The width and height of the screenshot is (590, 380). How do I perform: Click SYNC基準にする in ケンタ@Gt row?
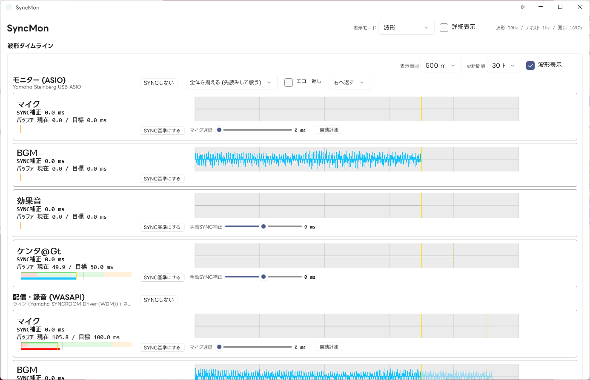(x=162, y=277)
